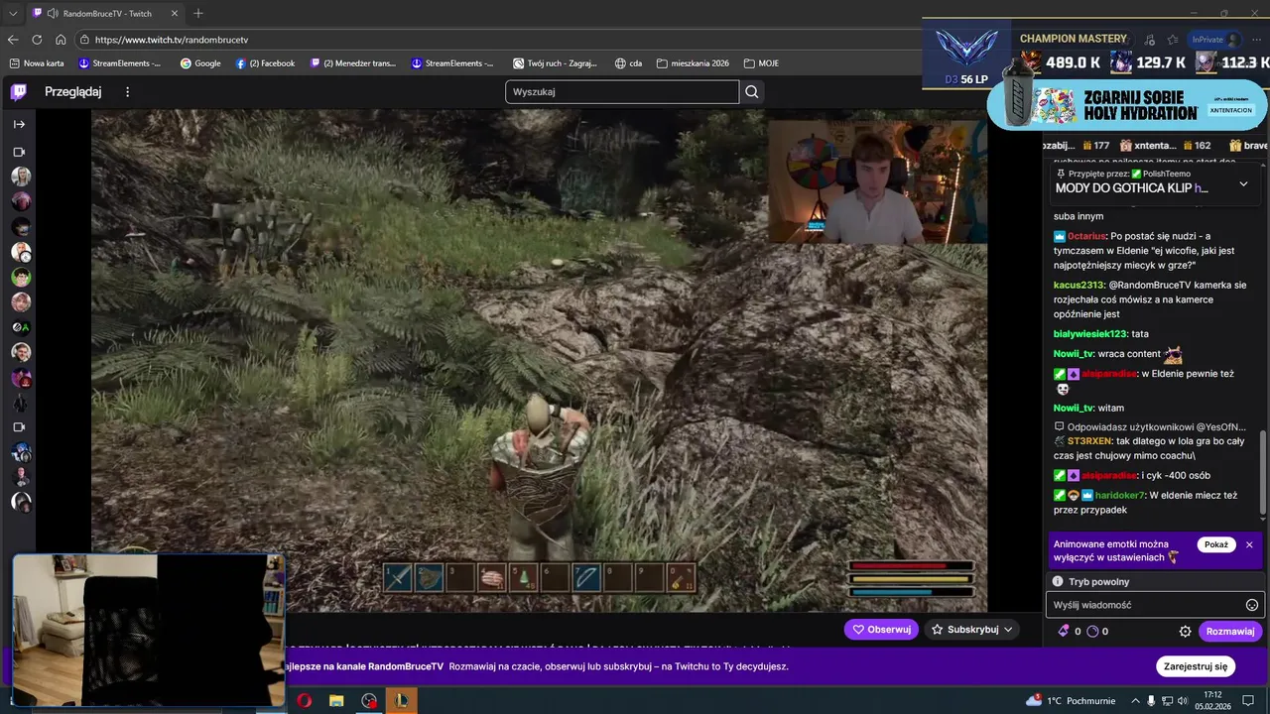The height and width of the screenshot is (714, 1270).
Task: Open chat settings gear icon
Action: click(x=1185, y=632)
